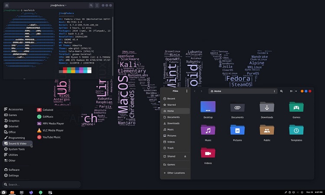Screen dimensions: 325x195
Task: Open the Files sidebar main menu dots
Action: (187, 91)
